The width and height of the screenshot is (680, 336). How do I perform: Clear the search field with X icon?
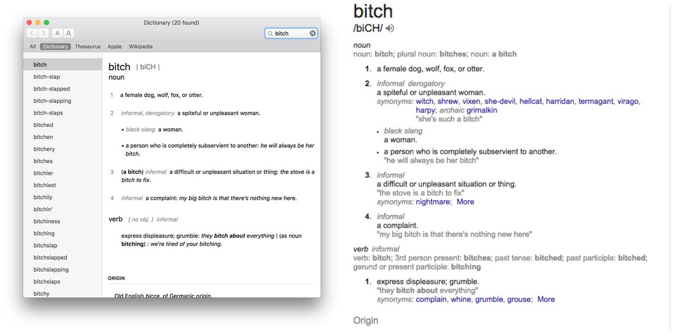(313, 33)
